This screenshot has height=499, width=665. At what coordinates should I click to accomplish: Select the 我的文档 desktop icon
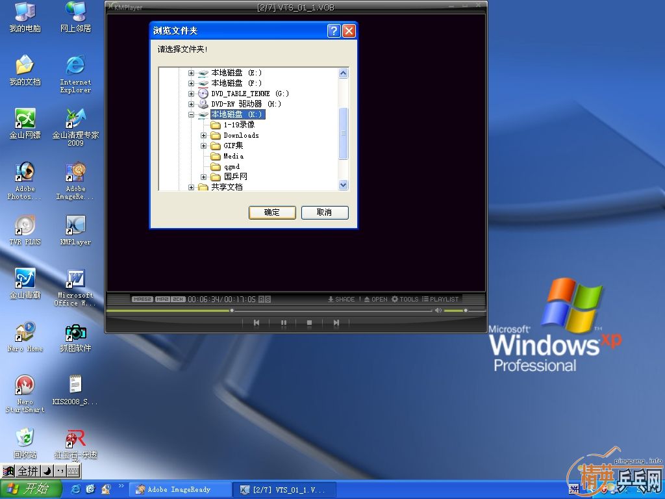(25, 70)
